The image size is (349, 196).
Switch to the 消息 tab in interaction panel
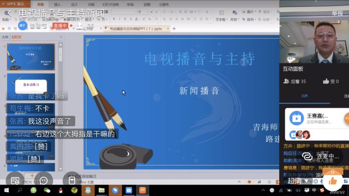(304, 96)
